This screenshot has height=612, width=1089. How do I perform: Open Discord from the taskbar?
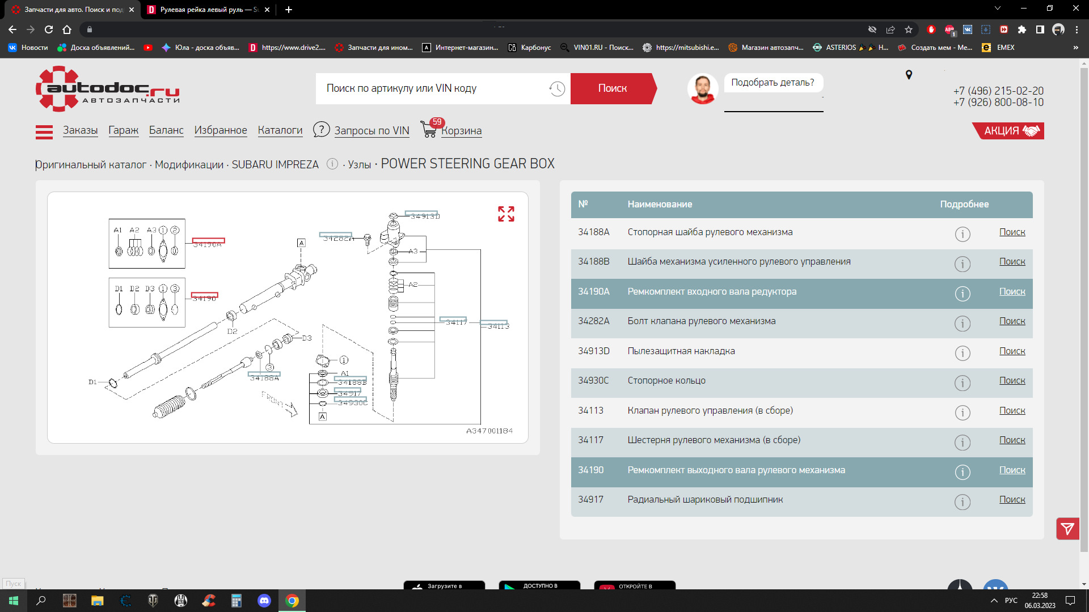(264, 601)
